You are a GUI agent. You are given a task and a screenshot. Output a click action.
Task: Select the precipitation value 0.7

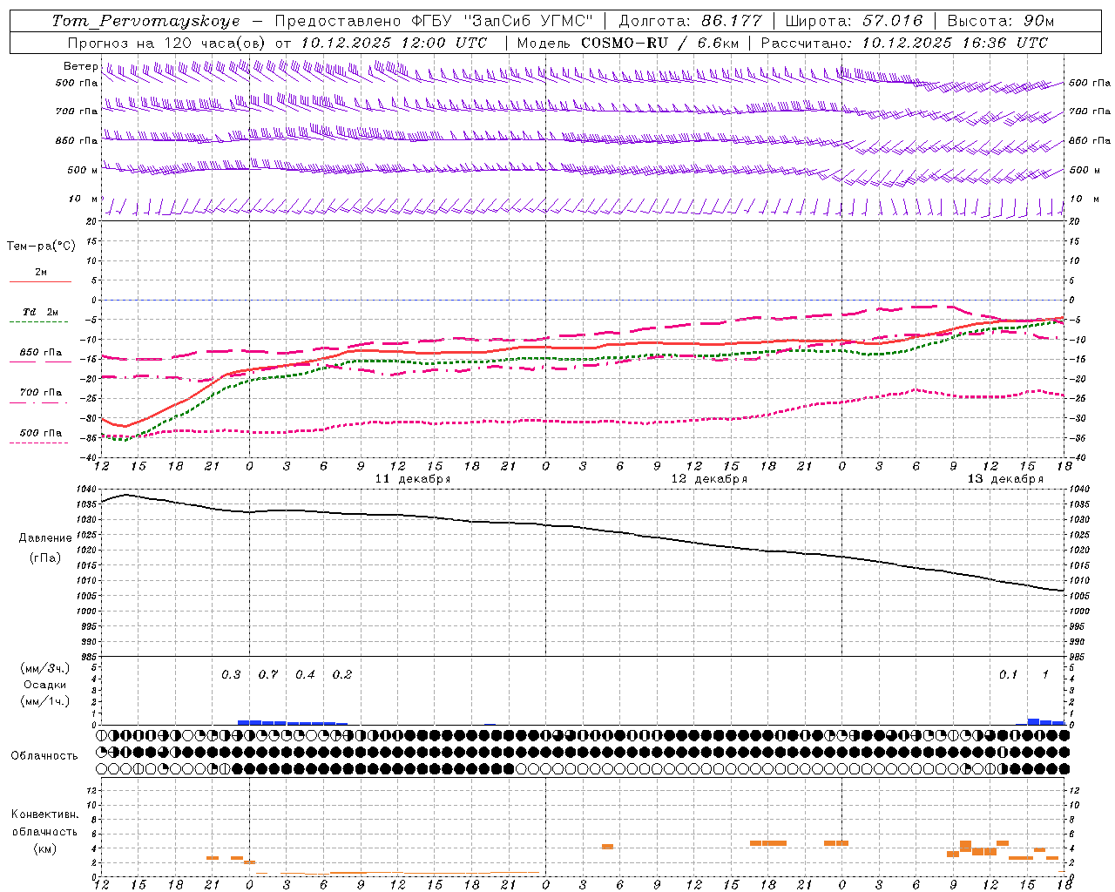[268, 675]
